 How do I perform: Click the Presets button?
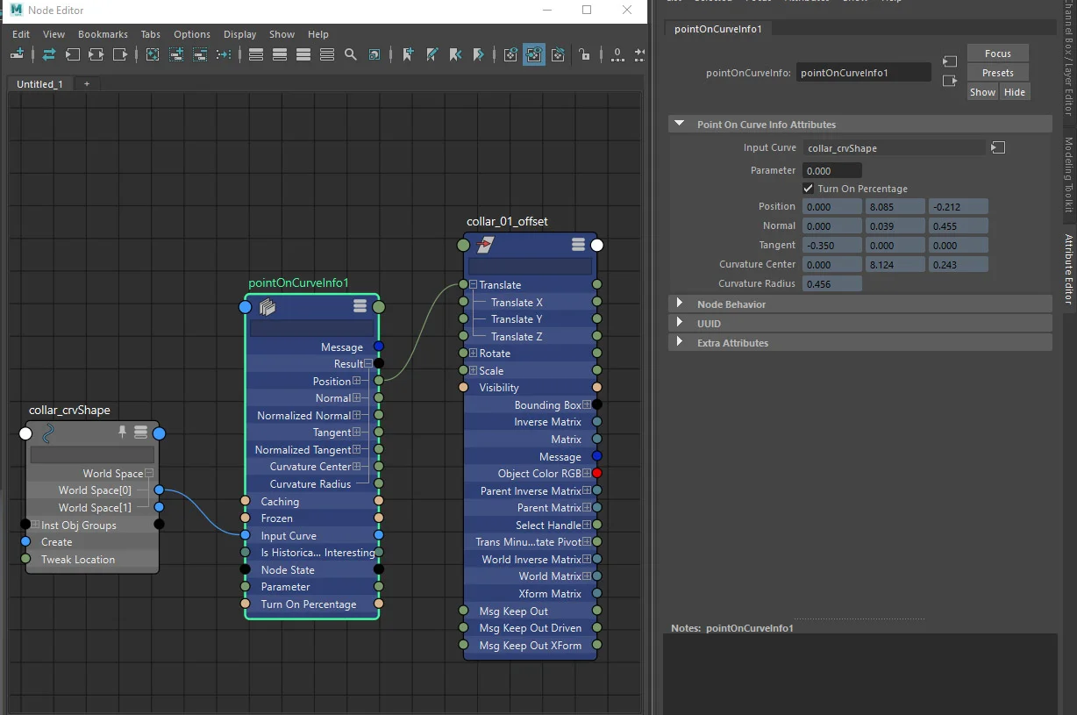(x=998, y=73)
